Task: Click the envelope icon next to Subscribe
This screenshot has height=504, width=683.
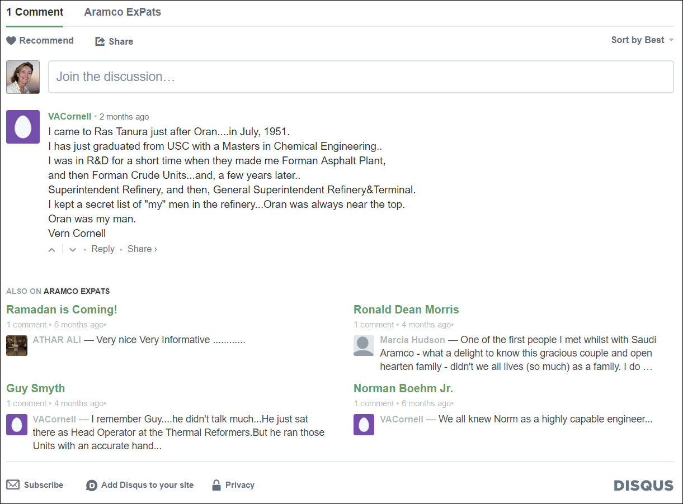Action: pyautogui.click(x=13, y=485)
